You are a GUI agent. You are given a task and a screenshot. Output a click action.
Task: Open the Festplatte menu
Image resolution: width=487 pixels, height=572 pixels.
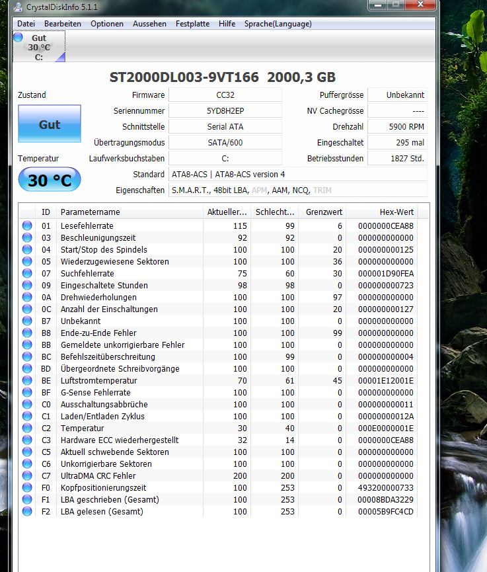click(x=192, y=24)
